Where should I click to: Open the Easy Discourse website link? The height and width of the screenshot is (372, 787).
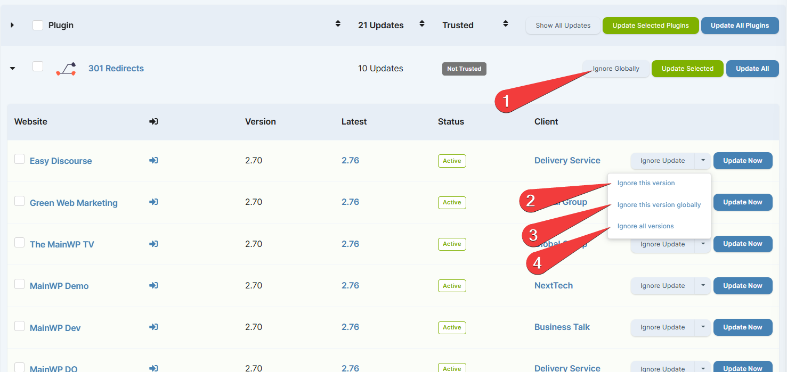coord(61,160)
